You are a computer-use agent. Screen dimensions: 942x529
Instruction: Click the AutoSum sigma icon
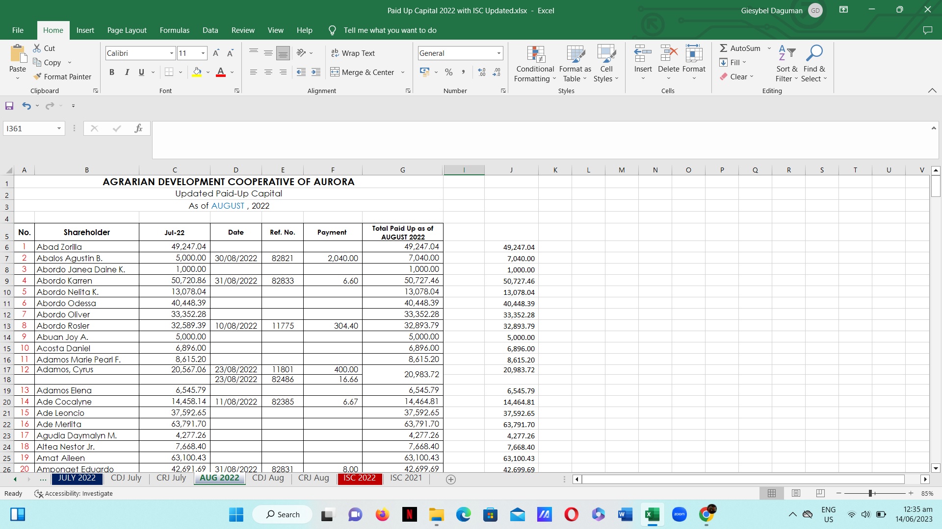[x=724, y=48]
